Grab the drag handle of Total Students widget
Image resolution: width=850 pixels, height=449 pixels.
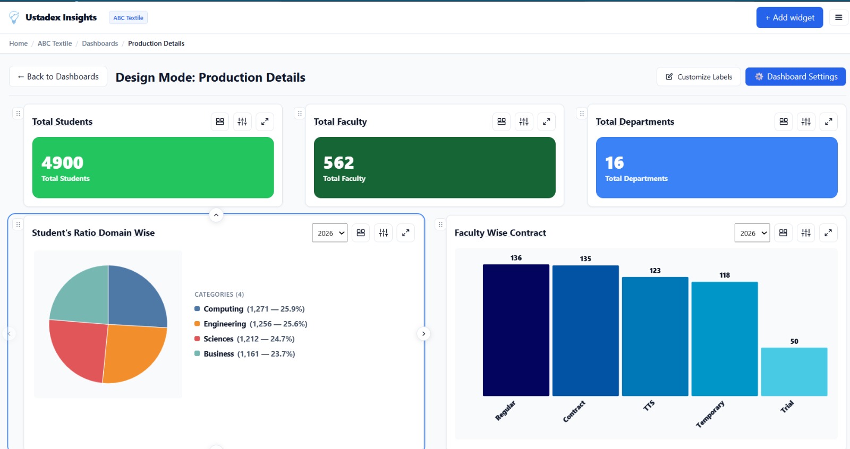[x=18, y=113]
